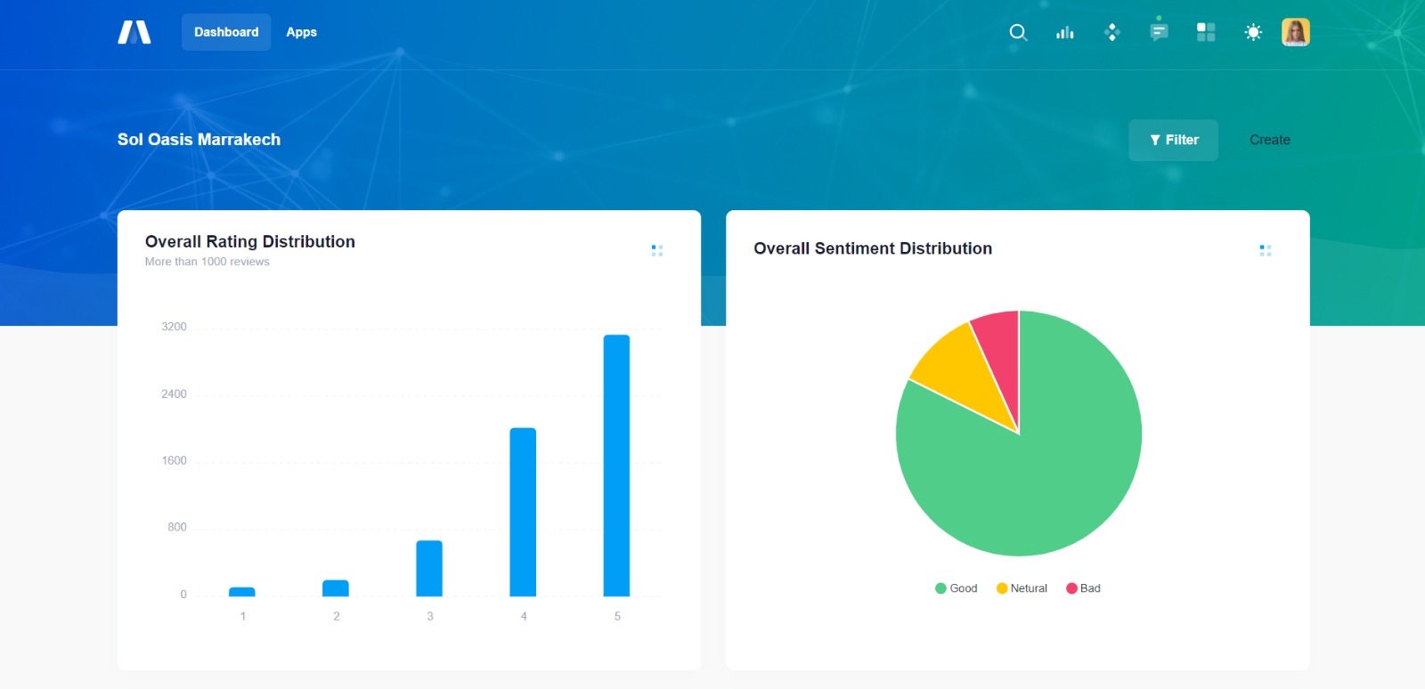
Task: Open Overall Rating Distribution card options menu
Action: [x=657, y=251]
